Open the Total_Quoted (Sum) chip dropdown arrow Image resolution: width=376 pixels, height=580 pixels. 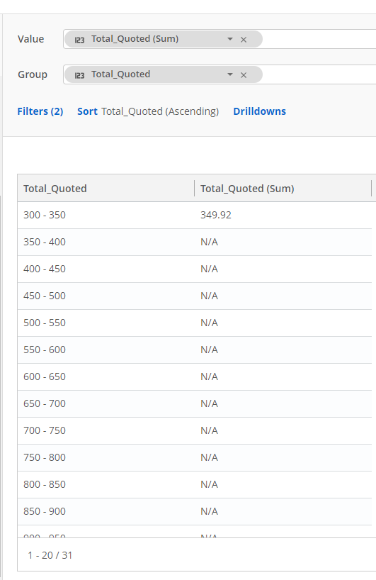coord(230,39)
